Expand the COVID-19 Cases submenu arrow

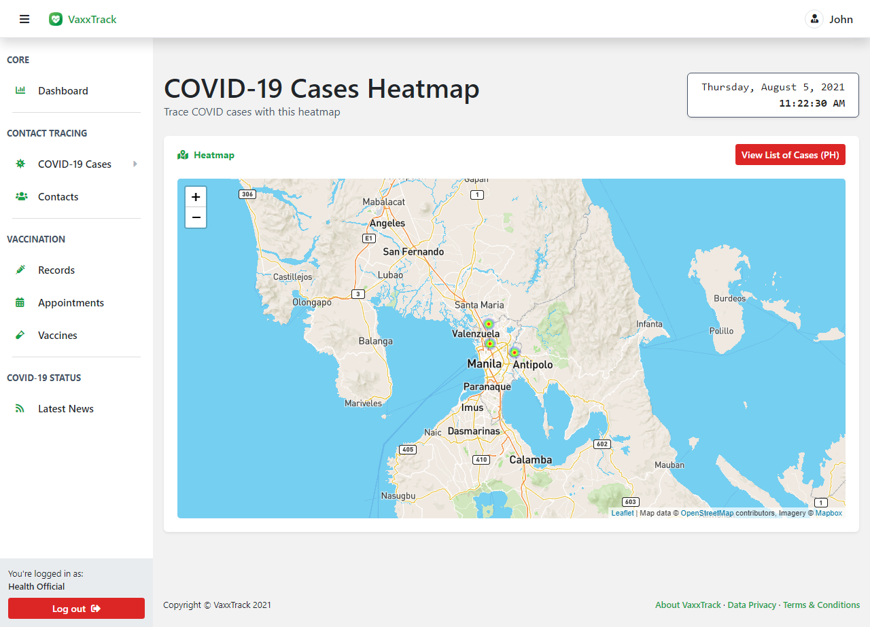click(x=135, y=164)
